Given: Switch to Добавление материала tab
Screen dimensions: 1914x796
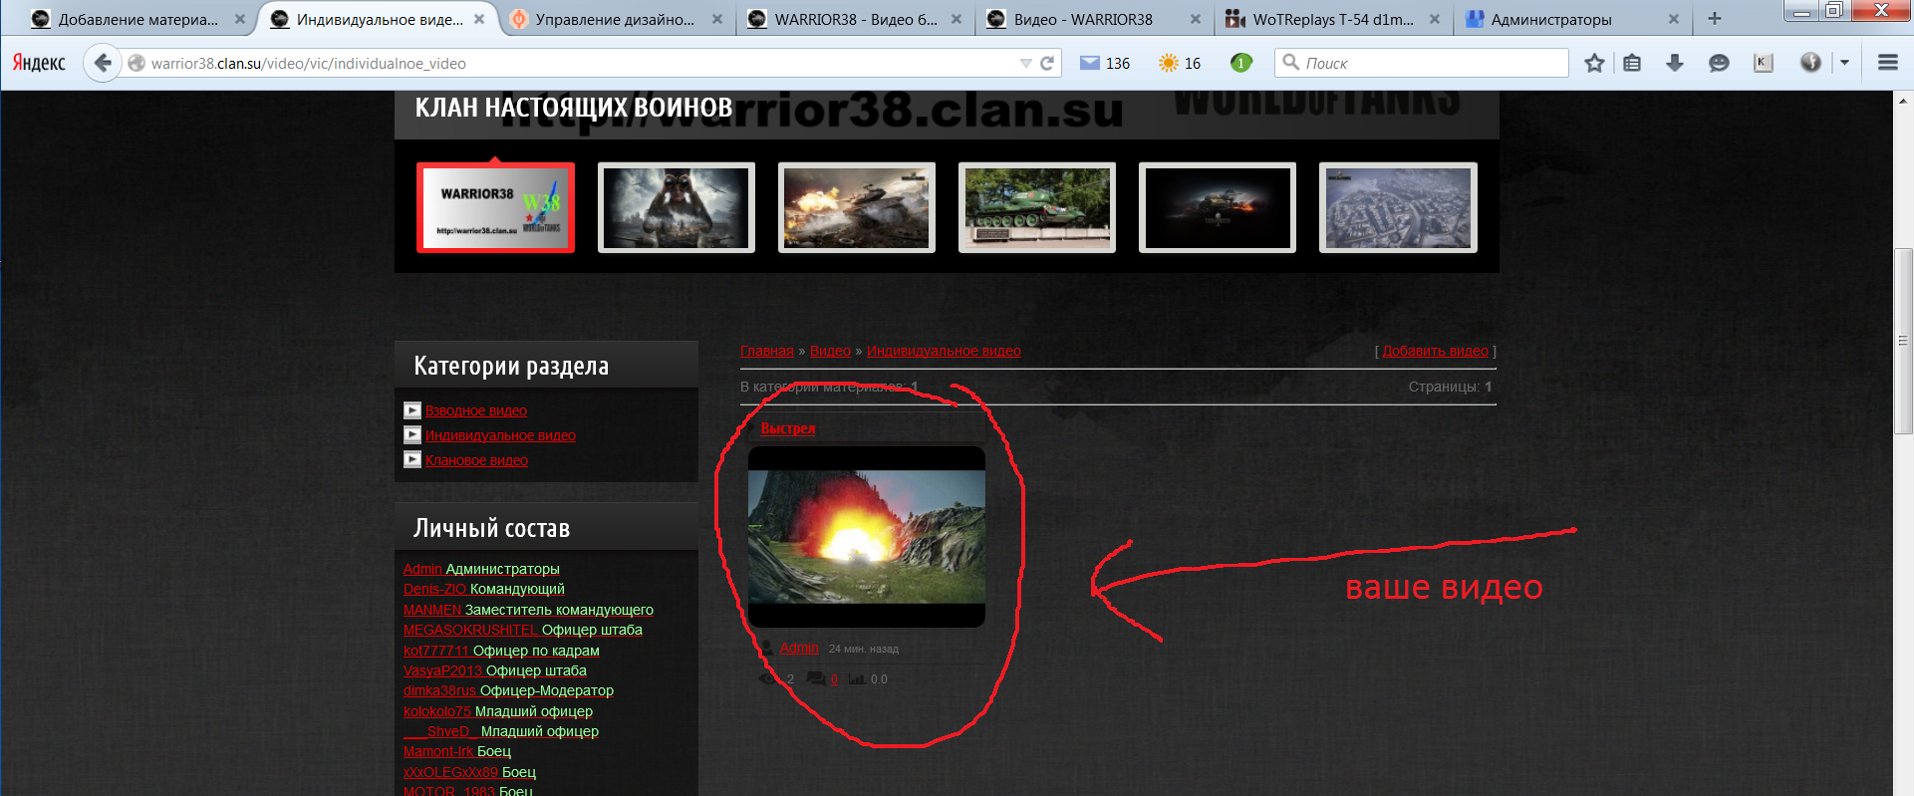Looking at the screenshot, I should 137,19.
